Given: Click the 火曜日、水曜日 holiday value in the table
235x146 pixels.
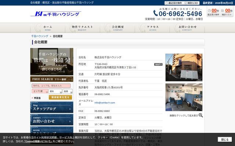Looking at the screenshot, I should click(x=103, y=118).
